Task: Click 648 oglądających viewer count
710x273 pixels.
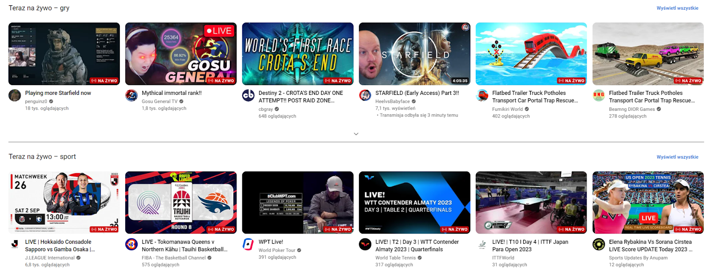Action: [x=277, y=116]
